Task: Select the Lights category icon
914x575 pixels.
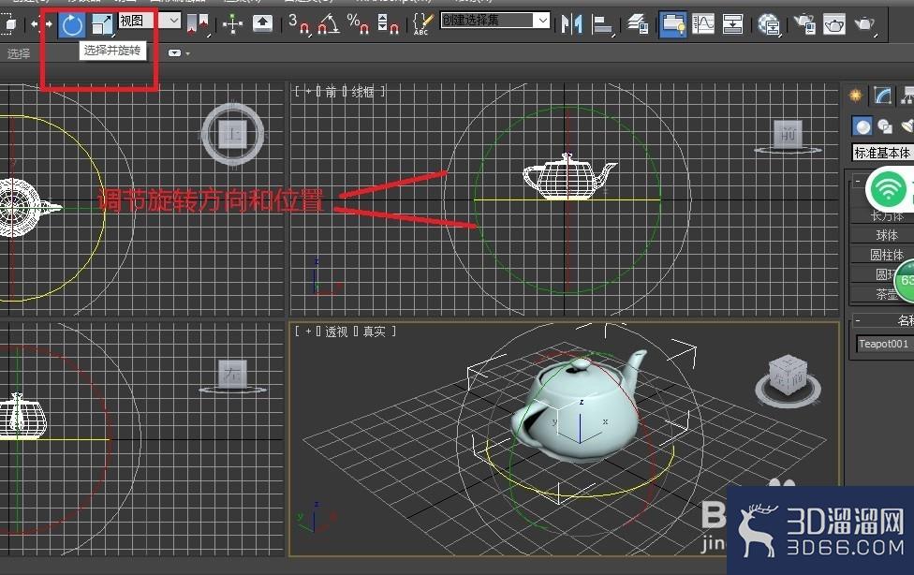Action: [x=907, y=126]
